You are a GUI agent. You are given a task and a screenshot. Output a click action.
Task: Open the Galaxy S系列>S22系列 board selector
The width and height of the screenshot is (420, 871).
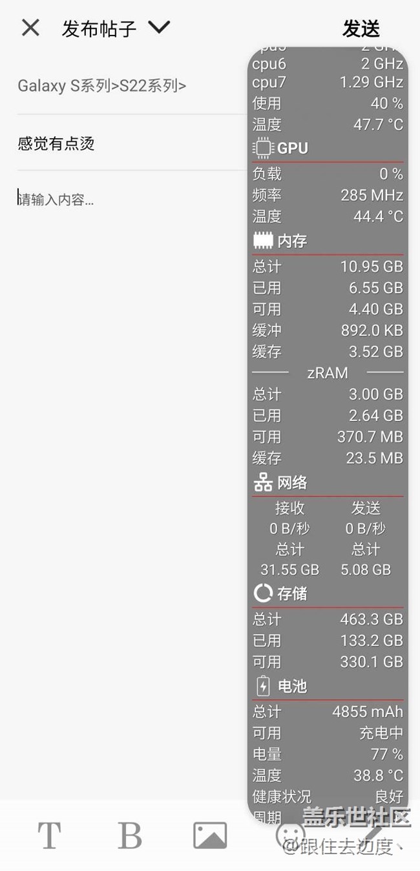102,86
